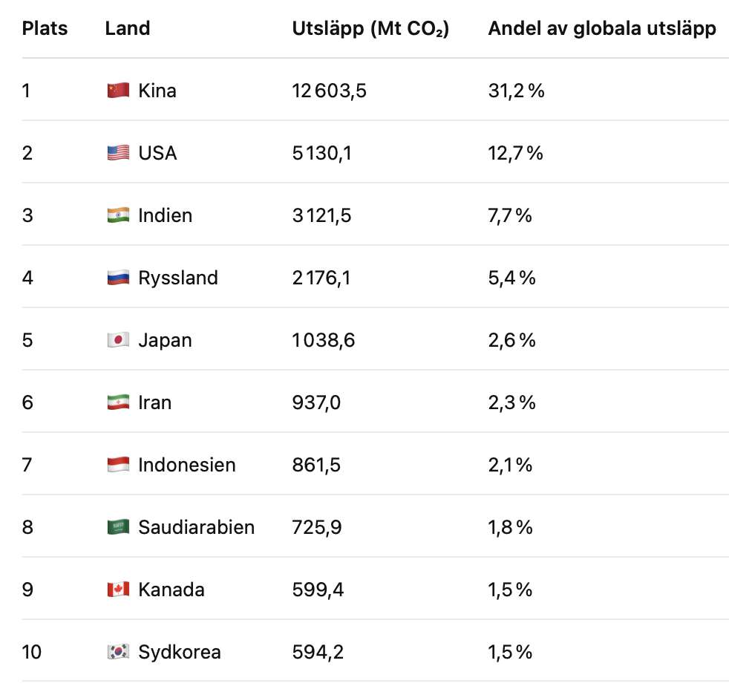
Task: Click the Land column header
Action: click(x=128, y=28)
